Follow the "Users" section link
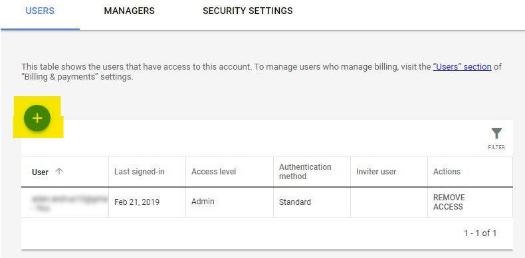 pos(462,66)
